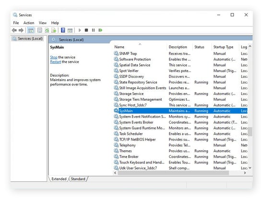Click the vertical scrollbar up arrow
Screen dimensions: 264x201
click(250, 46)
